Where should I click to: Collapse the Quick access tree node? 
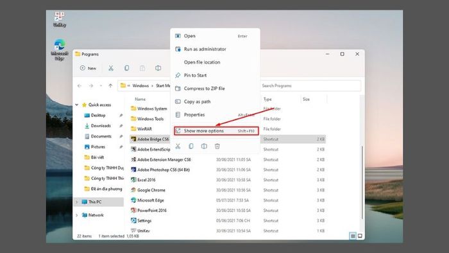[x=77, y=105]
